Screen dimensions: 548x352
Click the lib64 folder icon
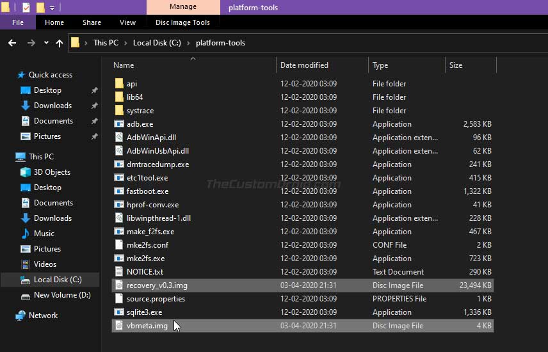[x=119, y=97]
